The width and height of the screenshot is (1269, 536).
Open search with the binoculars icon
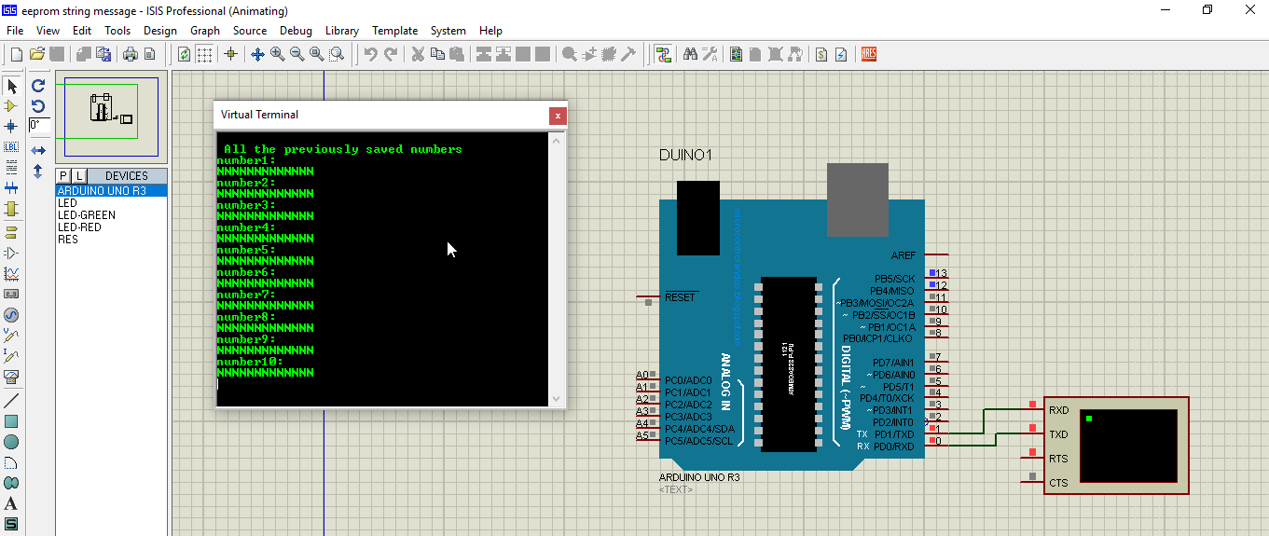click(x=690, y=54)
